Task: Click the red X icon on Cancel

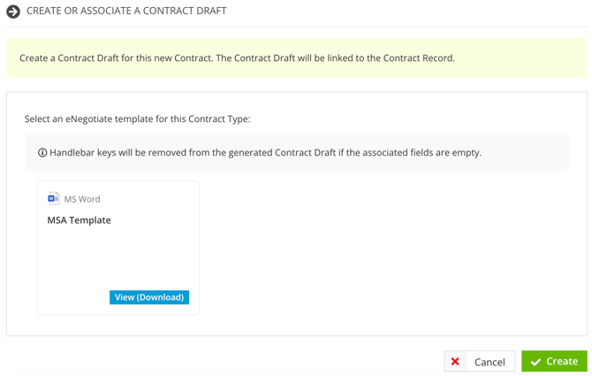Action: pyautogui.click(x=455, y=362)
